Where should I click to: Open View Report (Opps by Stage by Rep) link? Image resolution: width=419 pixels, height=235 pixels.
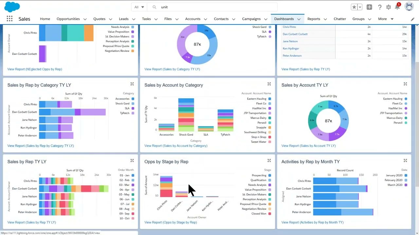click(171, 223)
